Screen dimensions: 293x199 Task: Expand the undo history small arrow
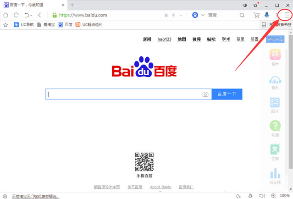[x=31, y=15]
